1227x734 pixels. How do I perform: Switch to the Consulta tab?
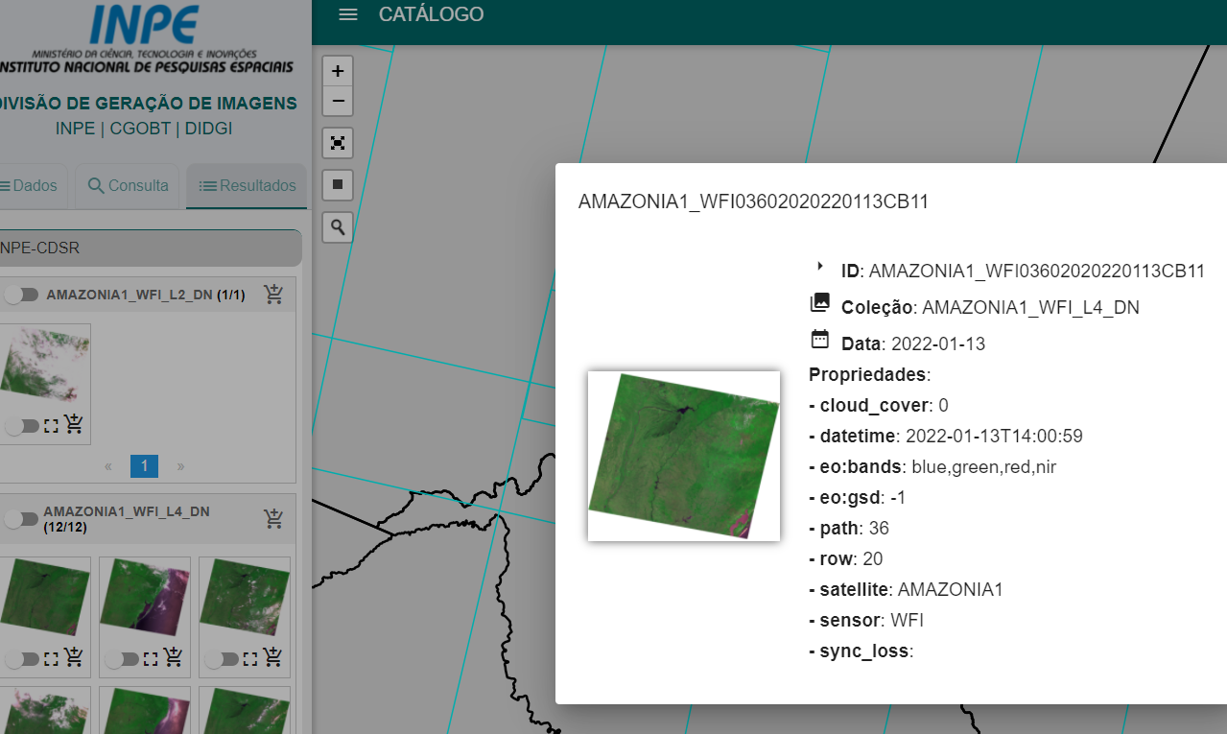pyautogui.click(x=126, y=187)
